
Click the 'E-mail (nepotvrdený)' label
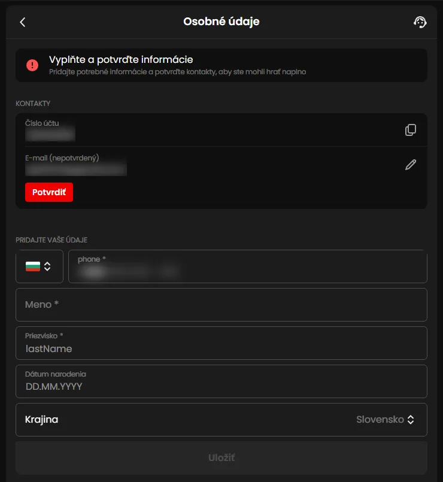62,158
